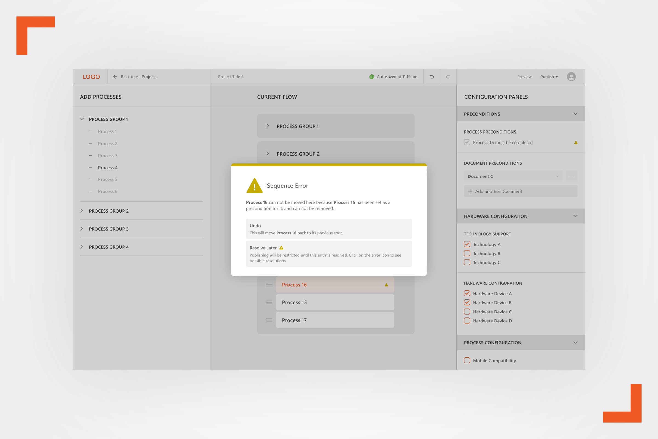Collapse the Hardware Configuration panel chevron
This screenshot has height=439, width=658.
click(575, 216)
